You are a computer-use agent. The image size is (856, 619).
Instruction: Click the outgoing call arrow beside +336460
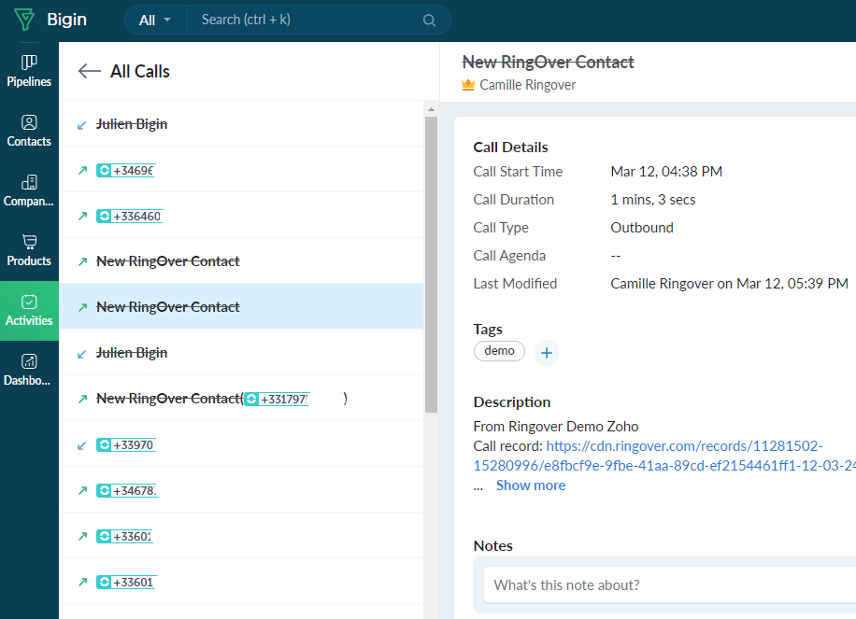82,217
